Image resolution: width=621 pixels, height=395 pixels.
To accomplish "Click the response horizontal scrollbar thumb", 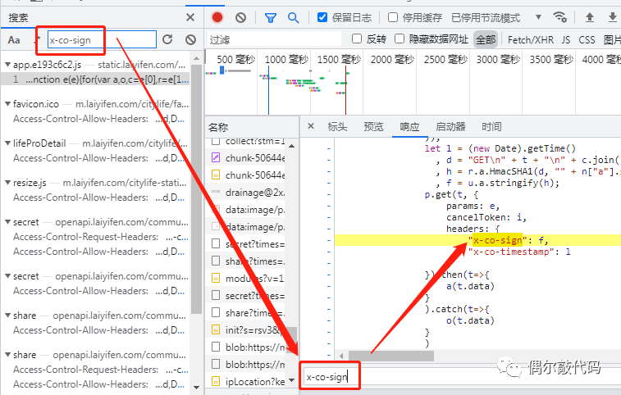I will coord(391,356).
